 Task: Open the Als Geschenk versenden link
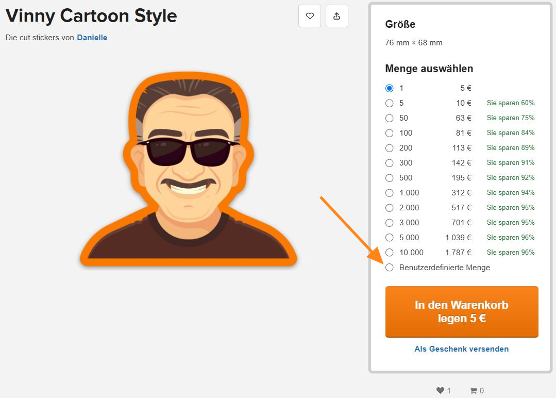pyautogui.click(x=461, y=349)
